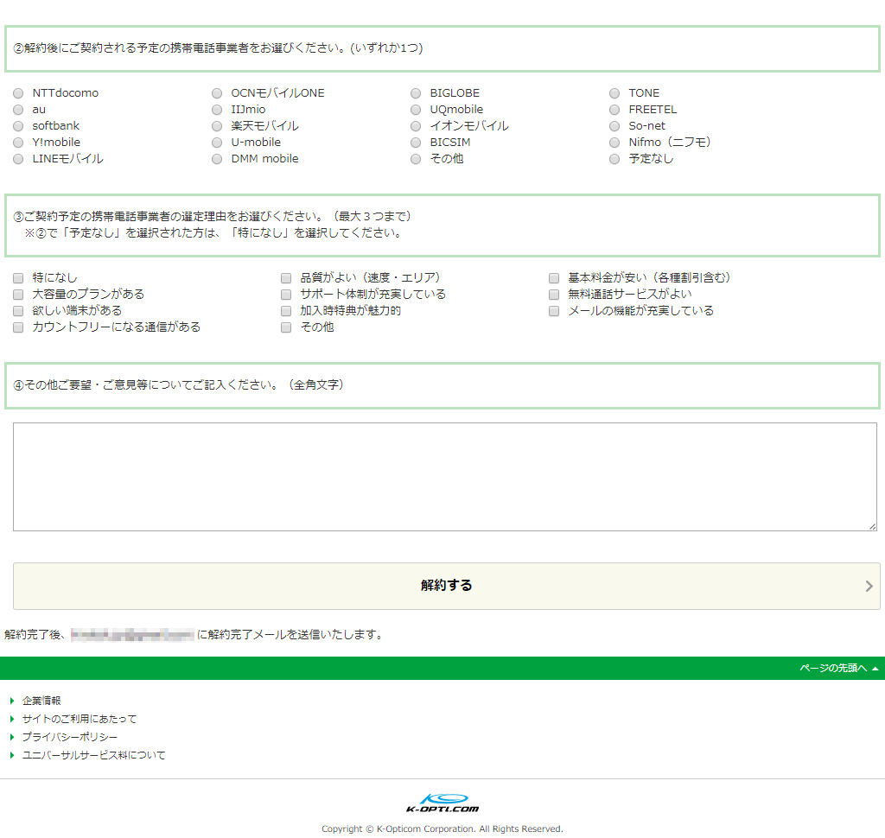Select Nifmo（ニフモ） radio button
This screenshot has height=838, width=885.
point(614,143)
